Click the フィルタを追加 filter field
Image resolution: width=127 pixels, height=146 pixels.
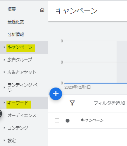[109, 103]
